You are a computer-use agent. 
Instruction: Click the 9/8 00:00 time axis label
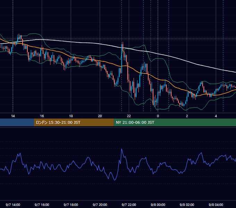[158, 205]
